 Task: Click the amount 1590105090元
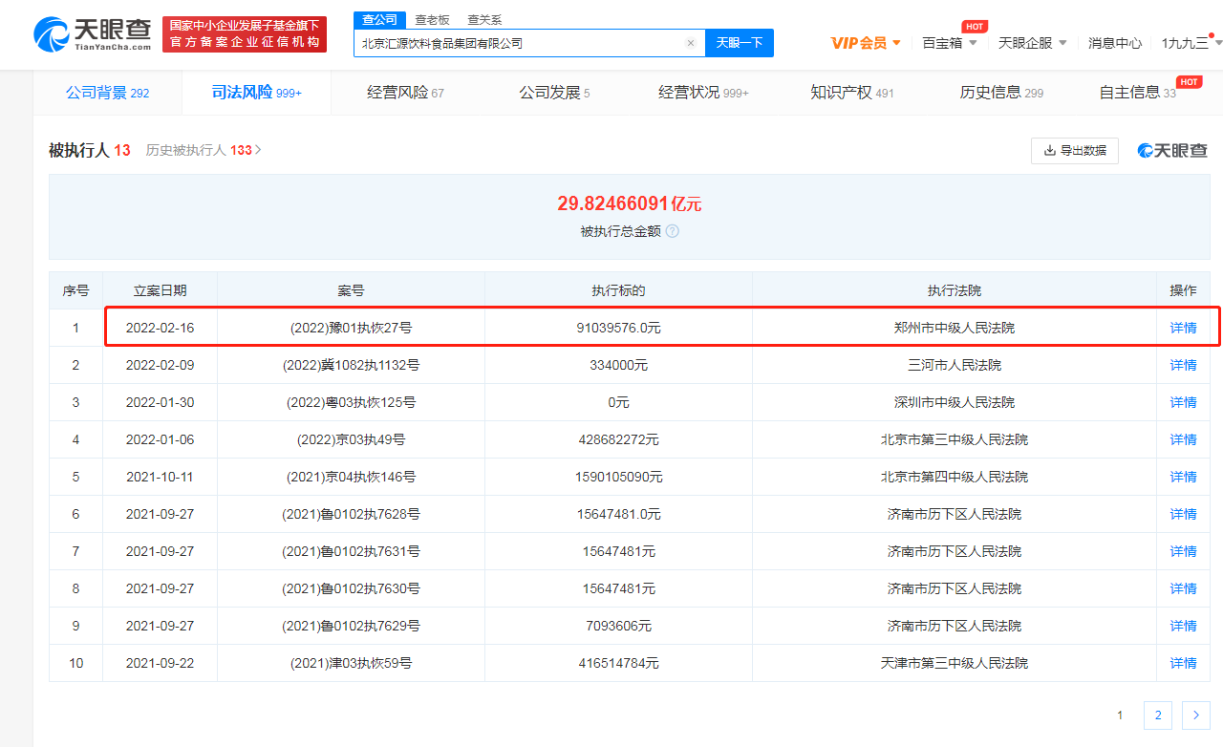pyautogui.click(x=618, y=477)
